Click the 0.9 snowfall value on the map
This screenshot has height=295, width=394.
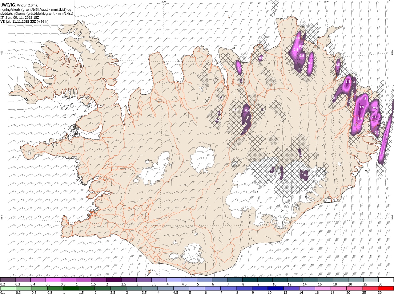click(355, 125)
